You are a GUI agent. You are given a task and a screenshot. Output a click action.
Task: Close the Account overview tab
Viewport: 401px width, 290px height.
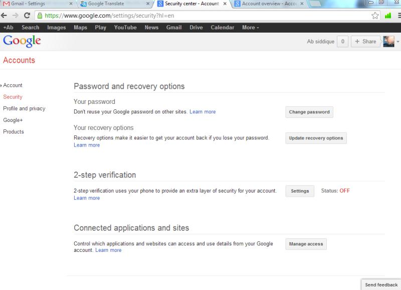click(302, 4)
